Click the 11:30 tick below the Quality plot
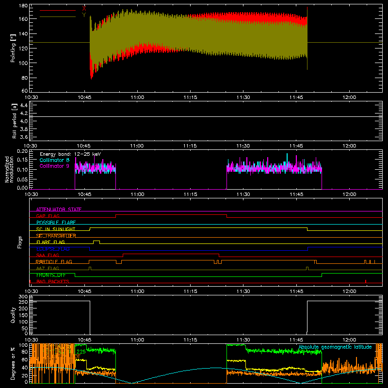The height and width of the screenshot is (388, 388). [x=243, y=340]
